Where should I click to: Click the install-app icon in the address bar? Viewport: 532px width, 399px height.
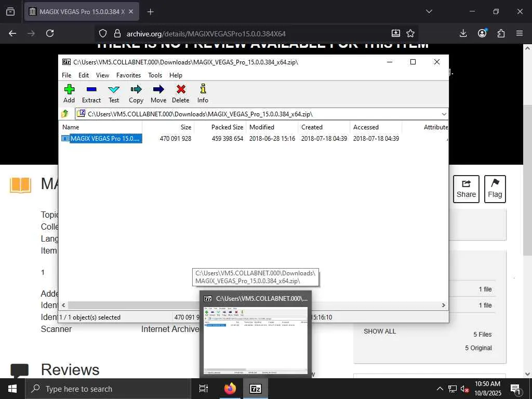395,33
